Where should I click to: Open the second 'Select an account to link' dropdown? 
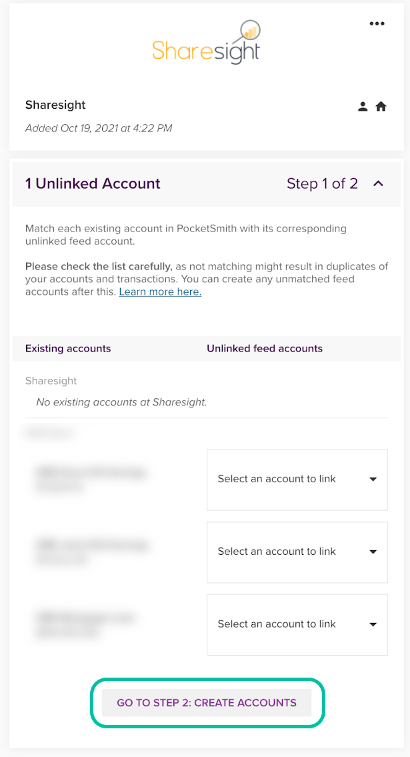297,552
